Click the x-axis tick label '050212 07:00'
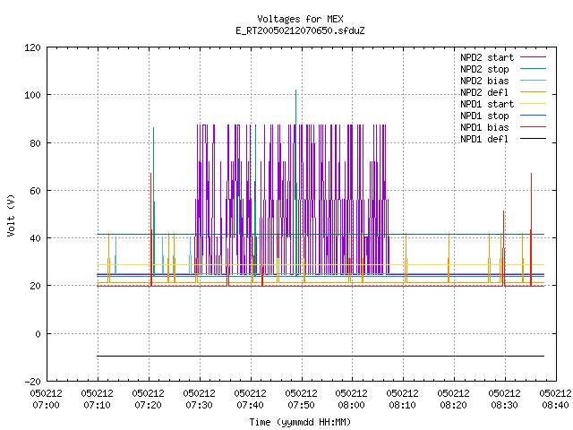Viewport: 573px width, 430px height. point(46,400)
